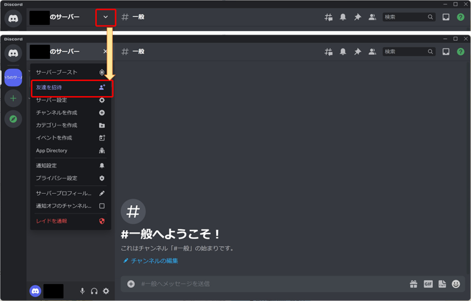
Task: Choose イベントを作成 menu item
Action: (70, 138)
